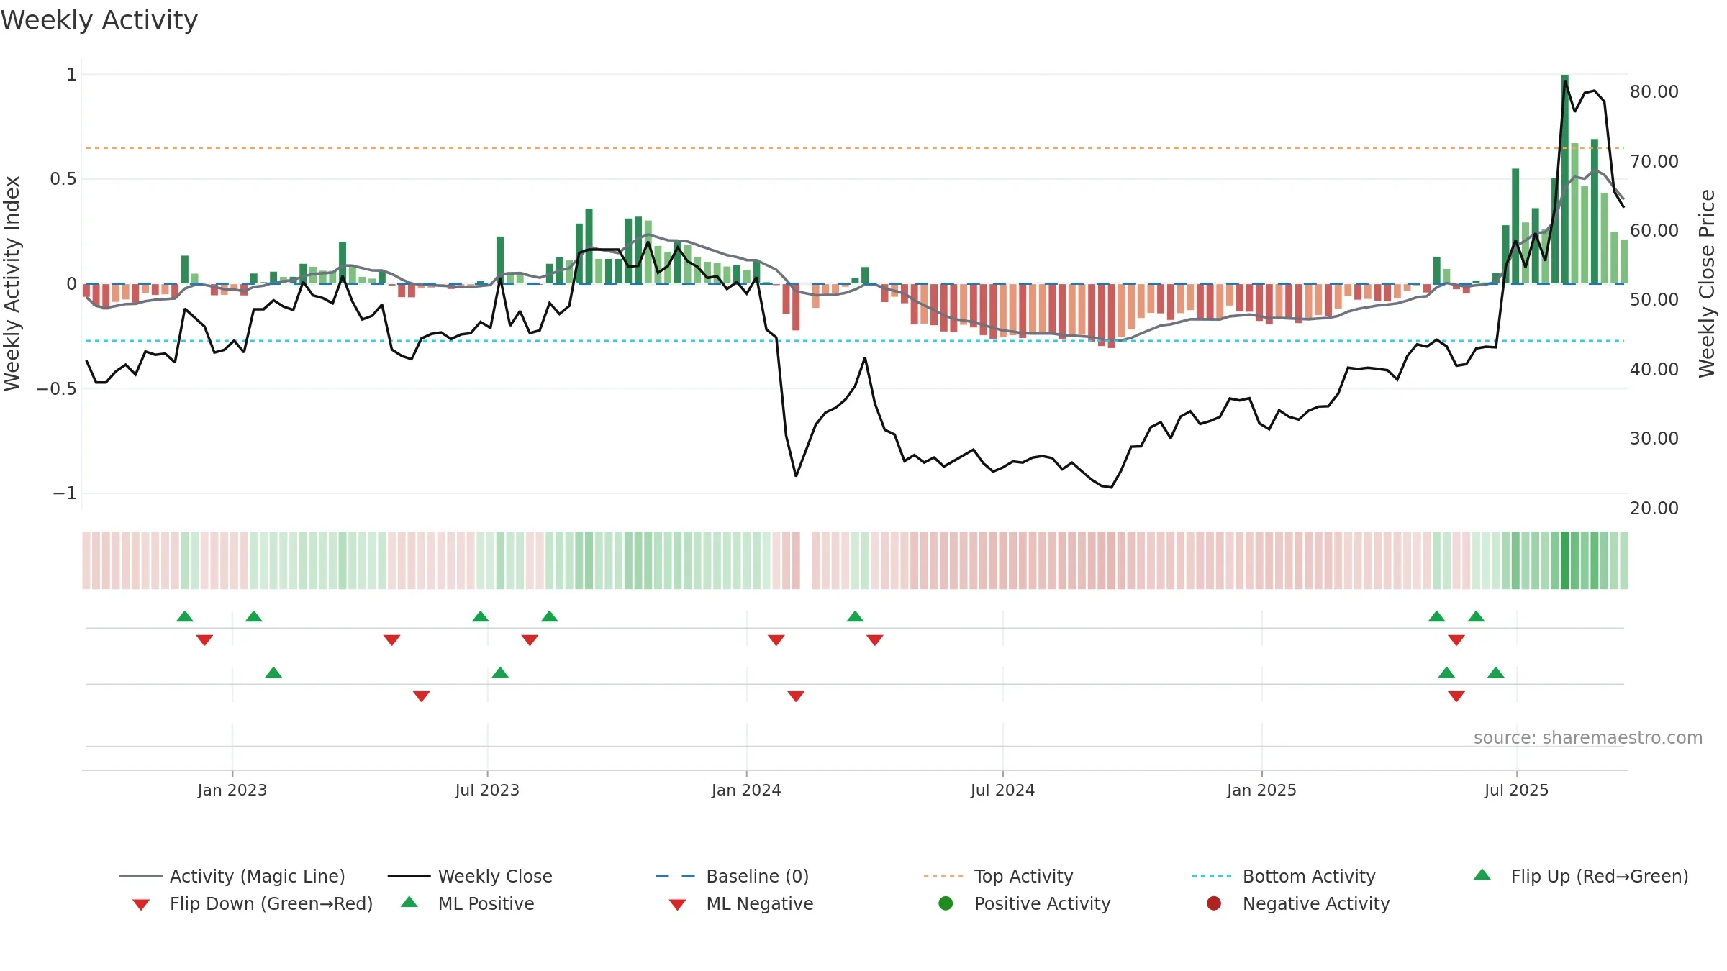Click the orange Top Activity dotted line

(x=855, y=148)
